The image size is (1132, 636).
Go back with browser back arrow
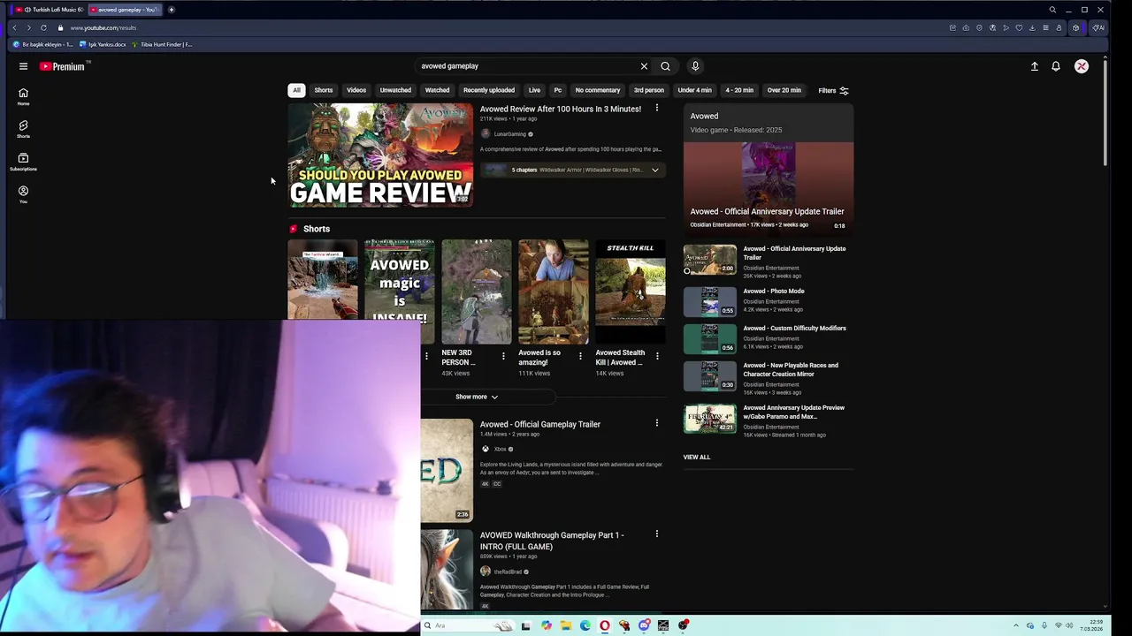coord(14,27)
